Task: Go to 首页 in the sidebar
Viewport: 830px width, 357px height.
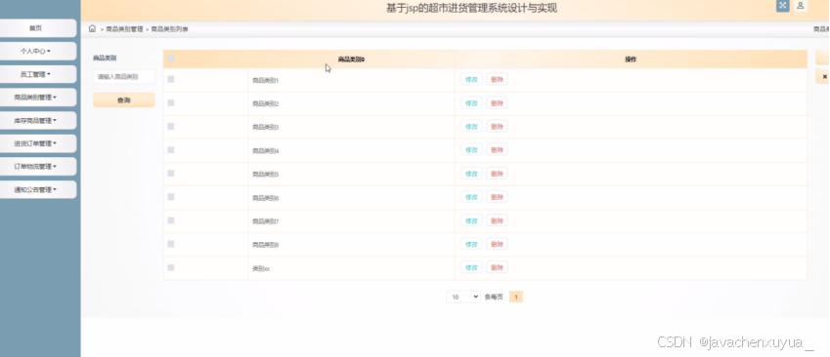Action: [x=36, y=28]
